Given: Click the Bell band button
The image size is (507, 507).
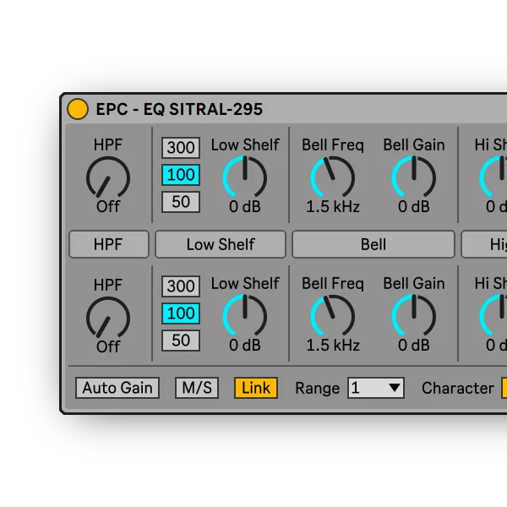Looking at the screenshot, I should (x=373, y=244).
